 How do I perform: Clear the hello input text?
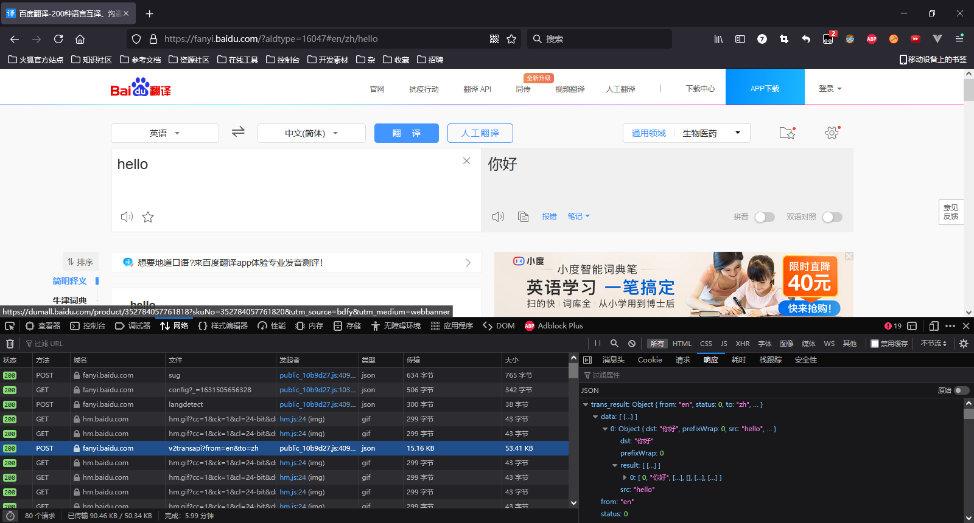[x=466, y=161]
